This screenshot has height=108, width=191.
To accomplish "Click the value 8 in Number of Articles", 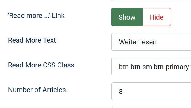I will [121, 92].
